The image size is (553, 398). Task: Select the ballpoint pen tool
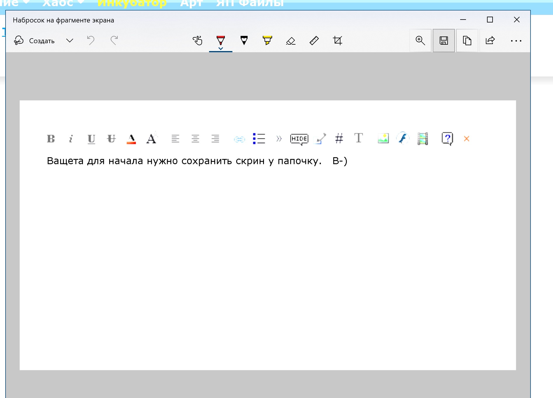220,40
